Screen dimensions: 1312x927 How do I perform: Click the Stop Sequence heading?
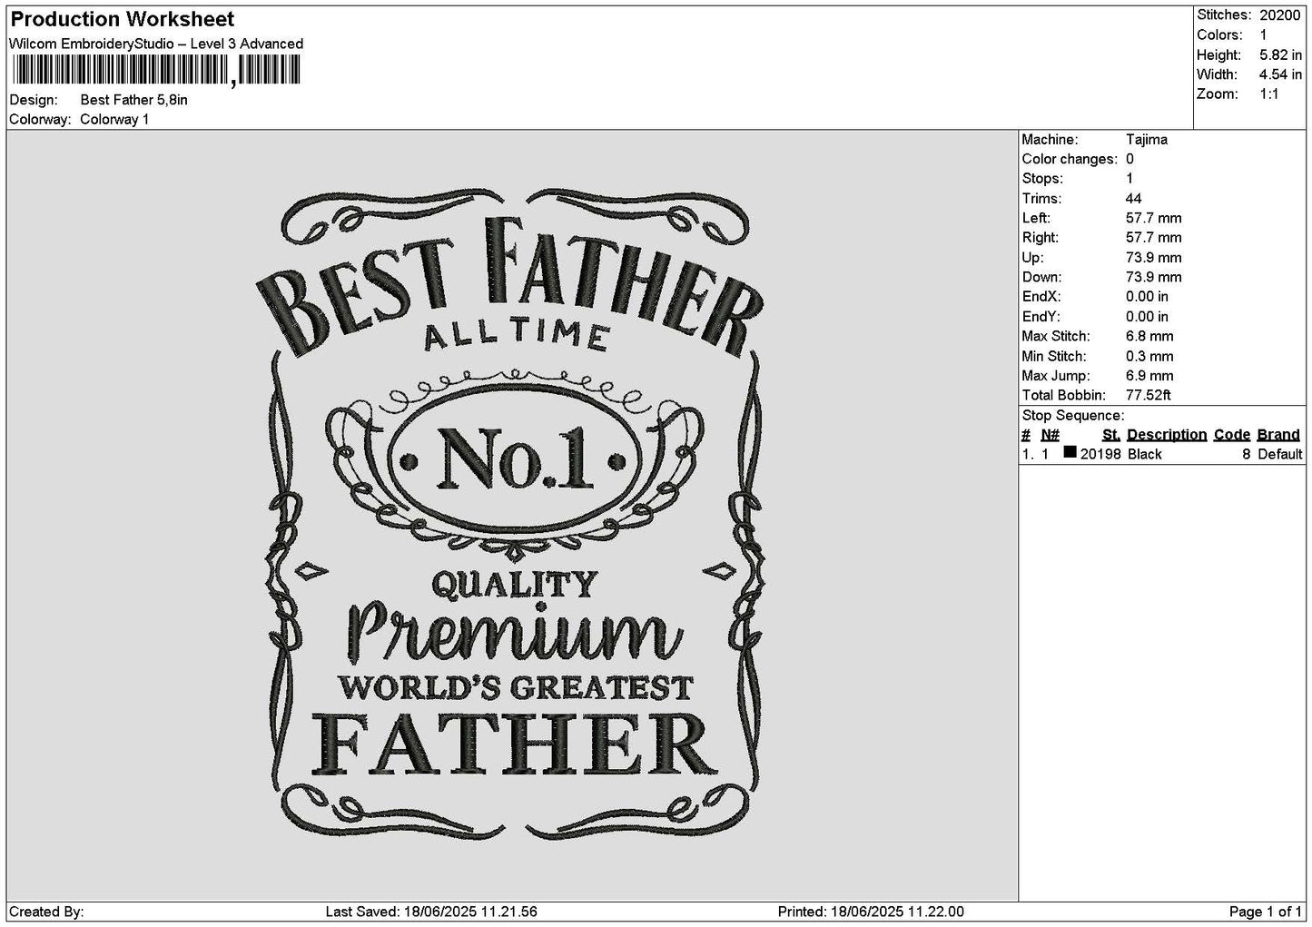pos(1072,416)
